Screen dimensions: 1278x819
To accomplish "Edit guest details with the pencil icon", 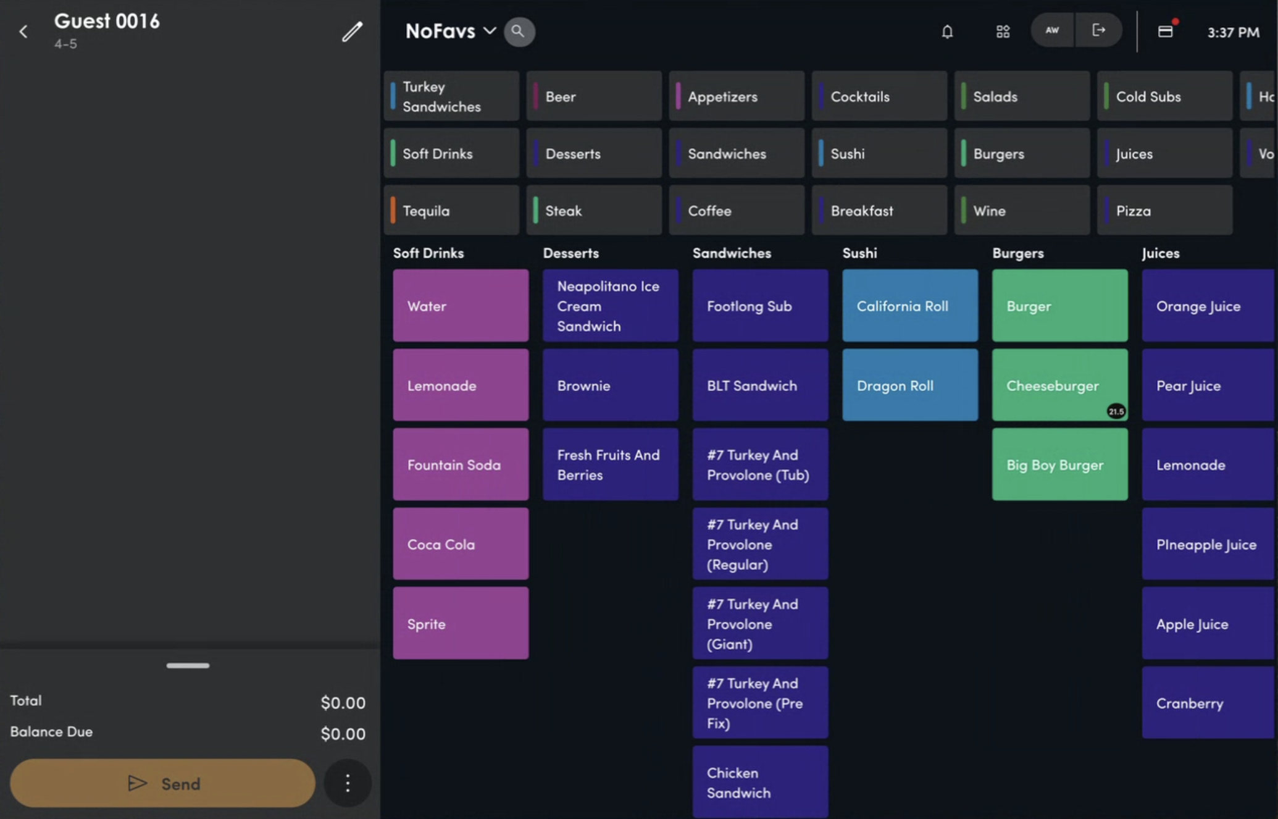I will point(352,31).
